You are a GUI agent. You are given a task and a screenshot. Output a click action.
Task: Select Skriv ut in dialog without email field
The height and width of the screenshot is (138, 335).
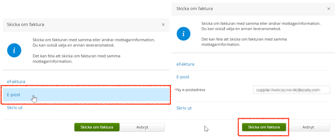(x=15, y=108)
